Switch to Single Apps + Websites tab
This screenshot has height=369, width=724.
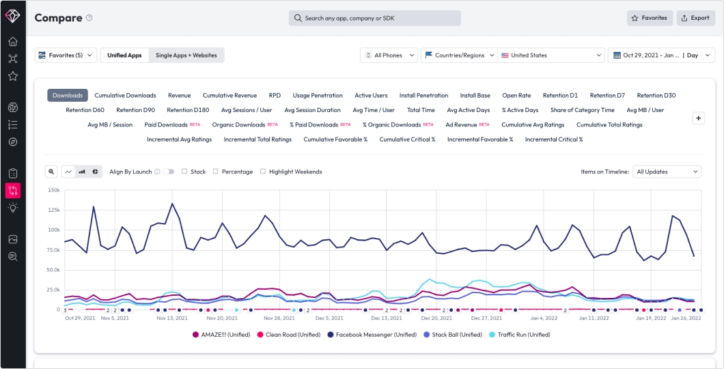186,55
